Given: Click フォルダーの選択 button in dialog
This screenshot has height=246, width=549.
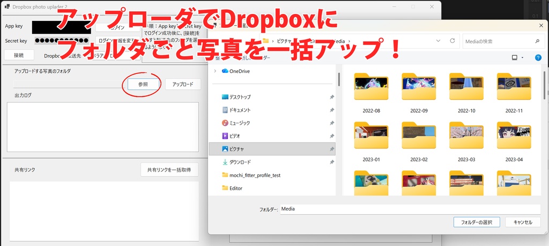Looking at the screenshot, I should (477, 222).
